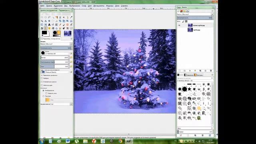Open the Правка menu

49,6
